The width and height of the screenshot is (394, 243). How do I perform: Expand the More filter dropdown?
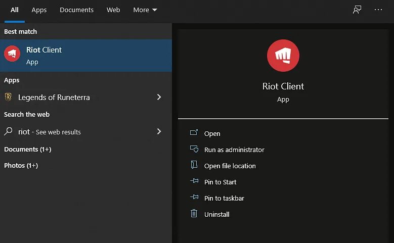click(x=145, y=10)
